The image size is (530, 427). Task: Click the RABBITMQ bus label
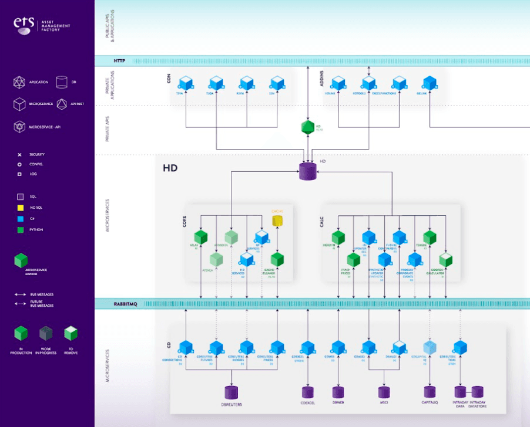[125, 304]
